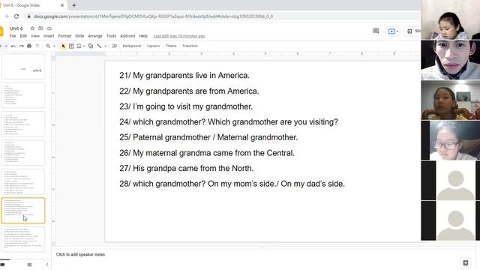This screenshot has width=480, height=270.
Task: Check cloud save status icon
Action: coord(49,28)
